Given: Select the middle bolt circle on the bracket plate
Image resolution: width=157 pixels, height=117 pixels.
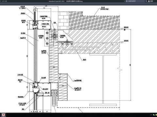Looking at the screenshot, I should tap(47, 38).
